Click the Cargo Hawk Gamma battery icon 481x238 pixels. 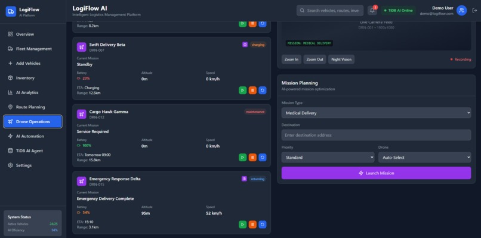(79, 146)
